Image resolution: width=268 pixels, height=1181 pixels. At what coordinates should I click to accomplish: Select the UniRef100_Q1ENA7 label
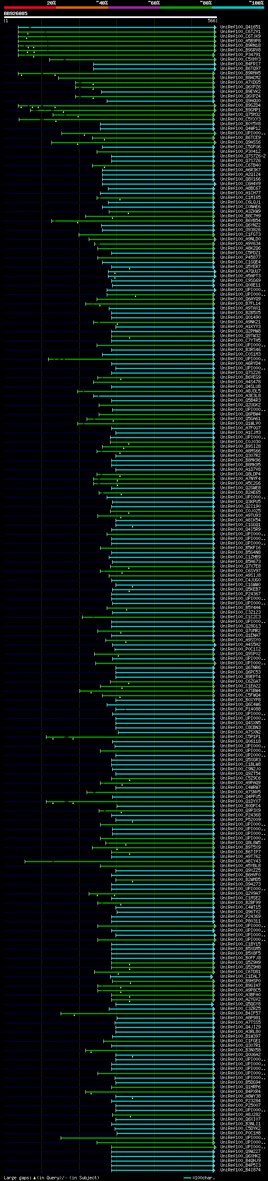pos(240,635)
